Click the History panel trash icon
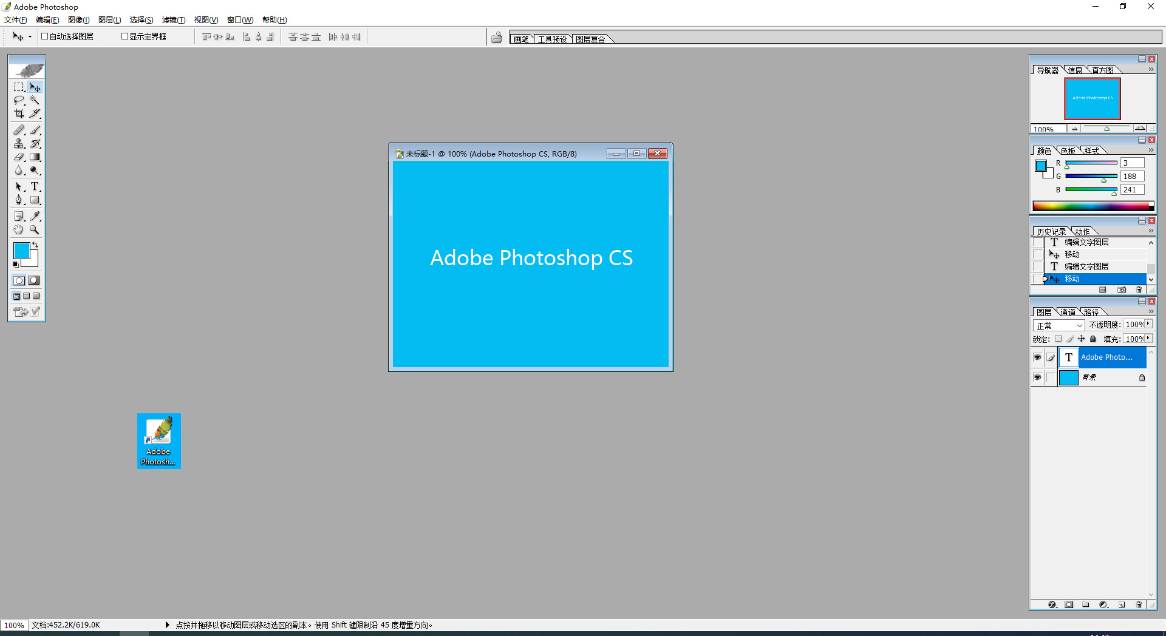This screenshot has height=636, width=1166. click(1139, 290)
